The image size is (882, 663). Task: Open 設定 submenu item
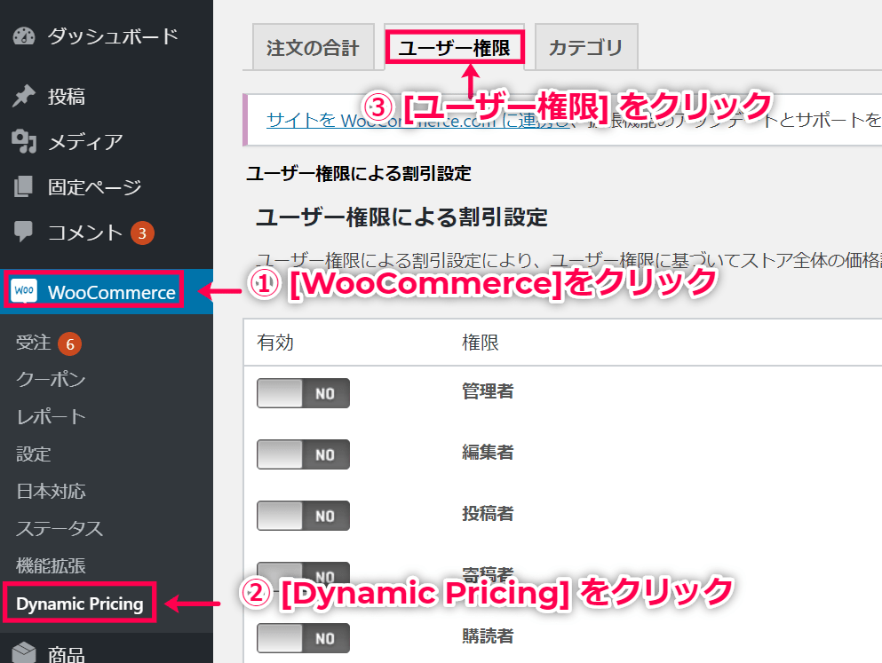(33, 454)
